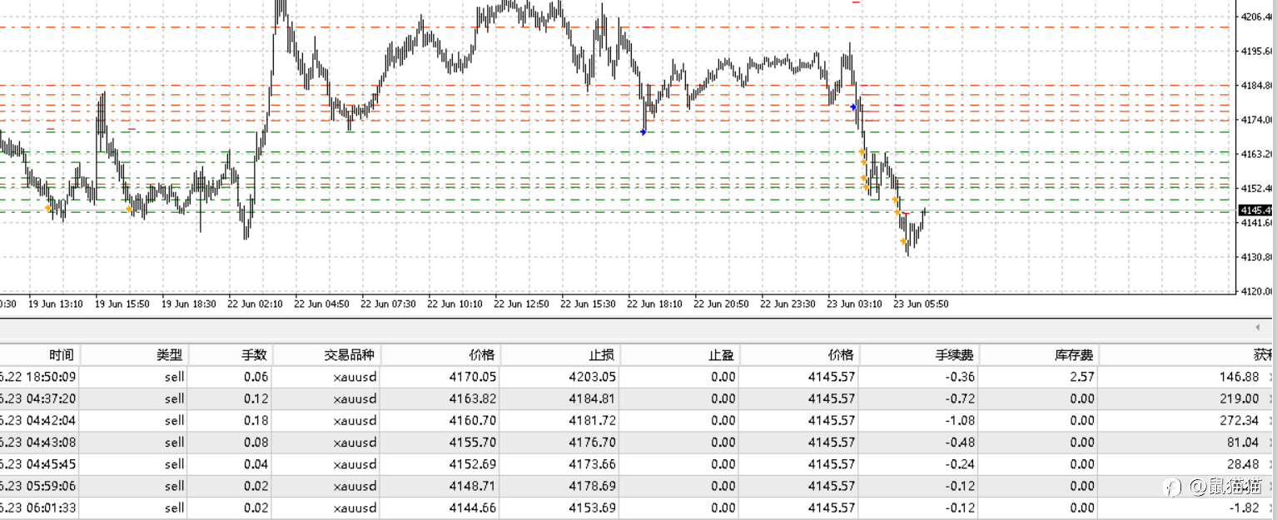Click the 19 Jun 15:50 time axis label

(x=122, y=304)
